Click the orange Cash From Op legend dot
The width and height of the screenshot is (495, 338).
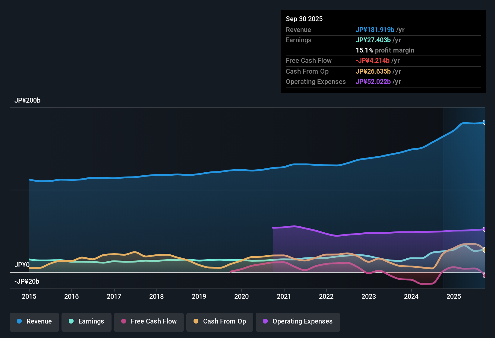coord(196,321)
